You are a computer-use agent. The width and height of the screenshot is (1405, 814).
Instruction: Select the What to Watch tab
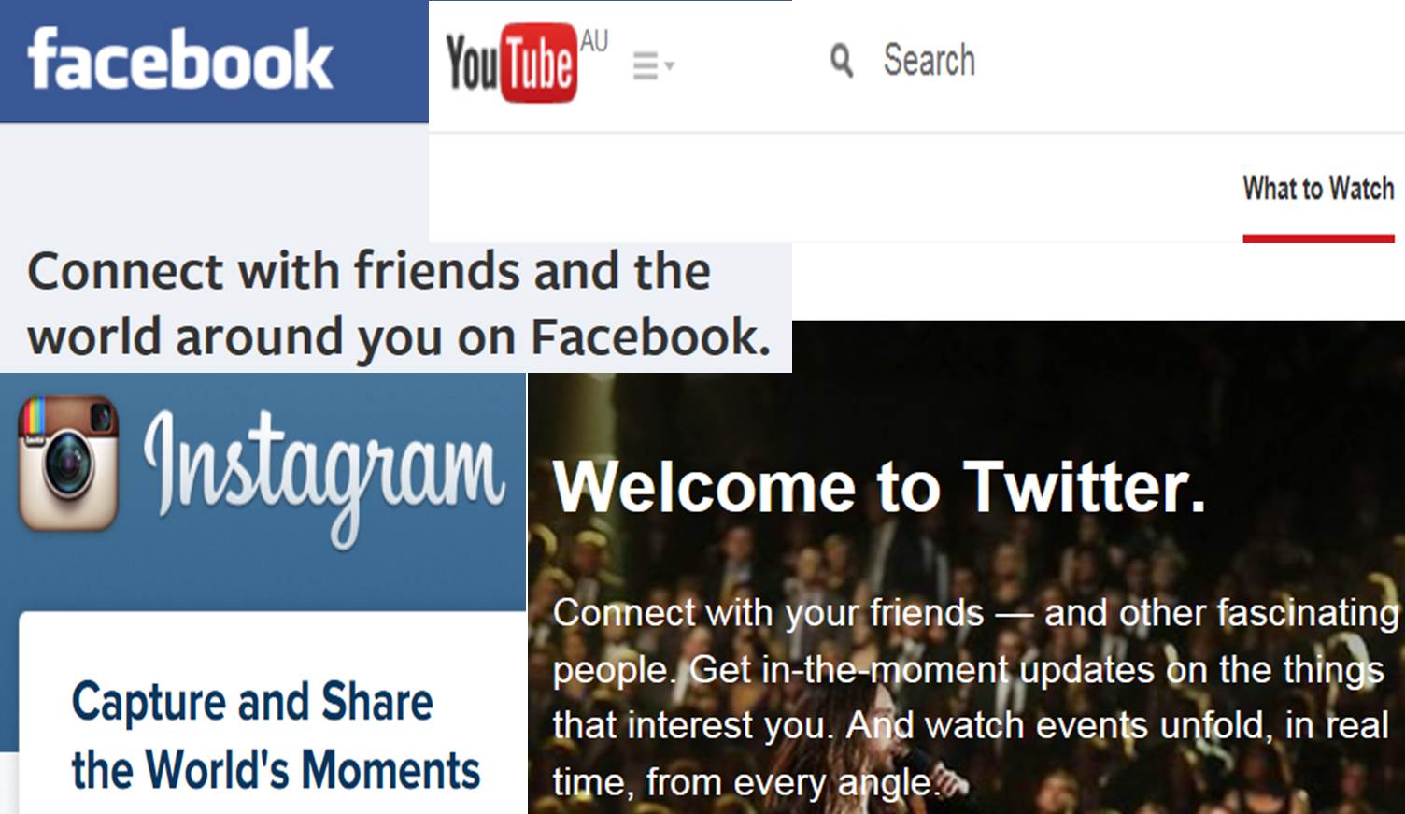point(1318,189)
